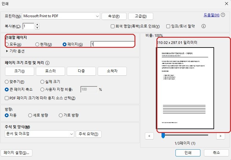Choose the 실제 크기 option
Viewport: 231px width, 160px height.
click(x=42, y=82)
